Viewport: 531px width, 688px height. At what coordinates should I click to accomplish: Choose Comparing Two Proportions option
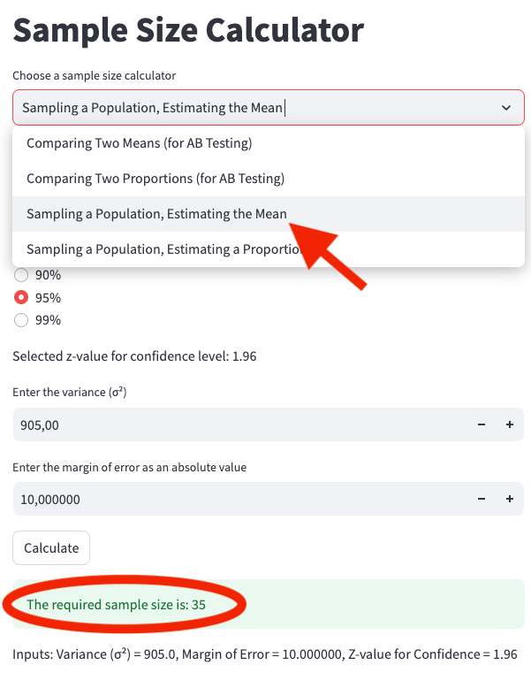pyautogui.click(x=156, y=179)
